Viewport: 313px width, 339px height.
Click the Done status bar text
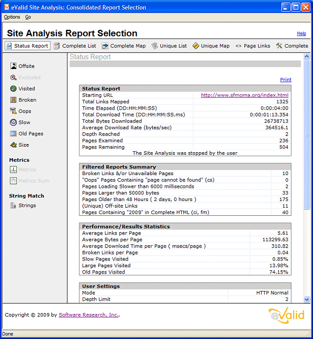[8, 334]
